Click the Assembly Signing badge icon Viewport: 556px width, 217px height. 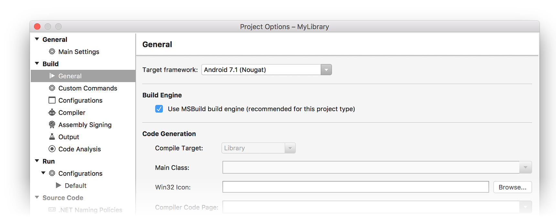[52, 125]
